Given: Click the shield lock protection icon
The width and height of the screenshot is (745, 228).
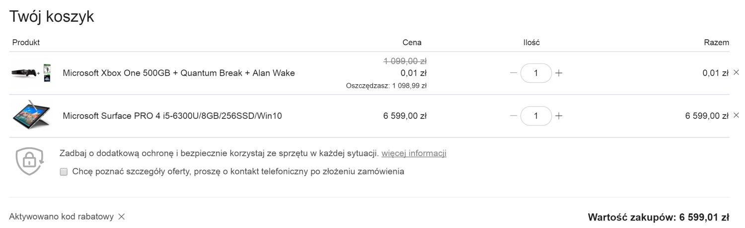Looking at the screenshot, I should 30,161.
